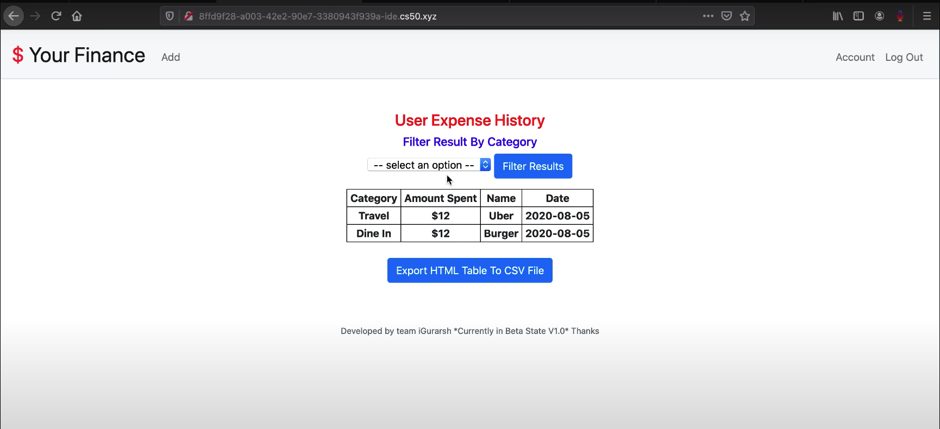Open the tracking protection shield icon
940x429 pixels.
pos(170,16)
